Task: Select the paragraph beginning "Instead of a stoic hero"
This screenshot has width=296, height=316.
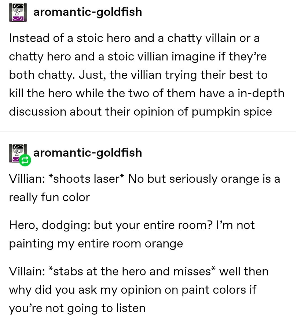Action: (147, 75)
